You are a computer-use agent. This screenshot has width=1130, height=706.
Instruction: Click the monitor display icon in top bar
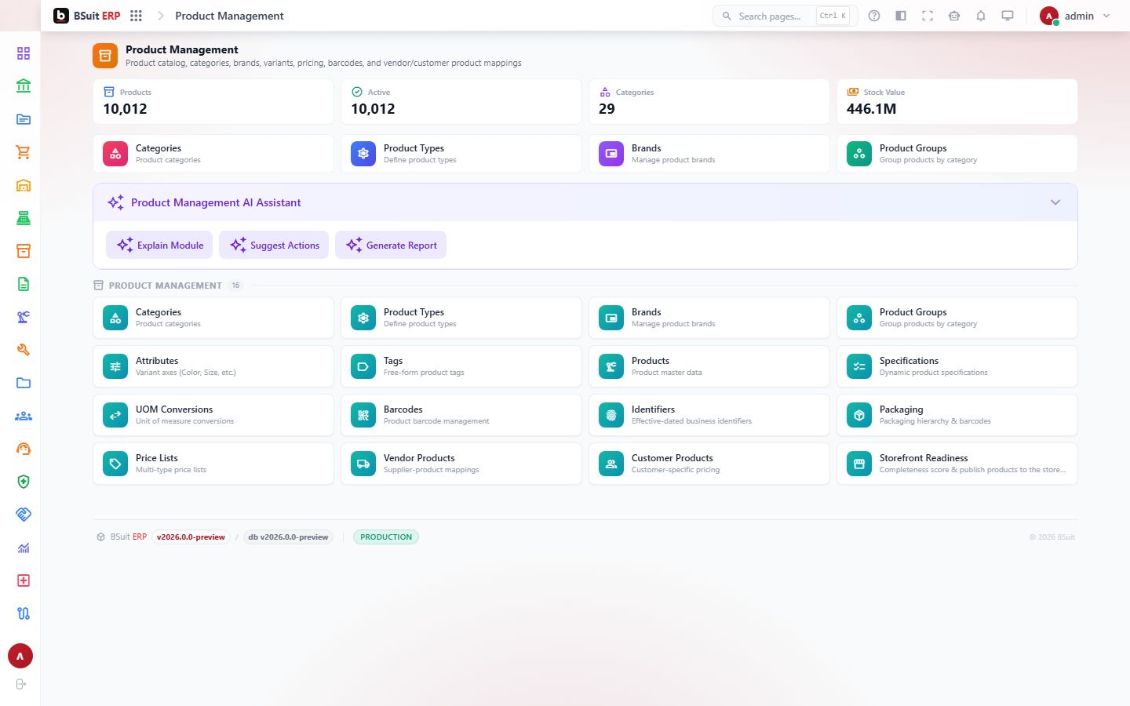click(1008, 16)
